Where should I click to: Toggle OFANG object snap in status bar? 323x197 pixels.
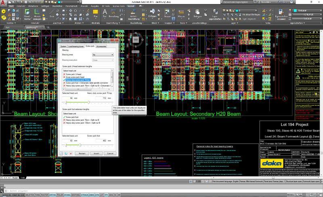(x=67, y=195)
